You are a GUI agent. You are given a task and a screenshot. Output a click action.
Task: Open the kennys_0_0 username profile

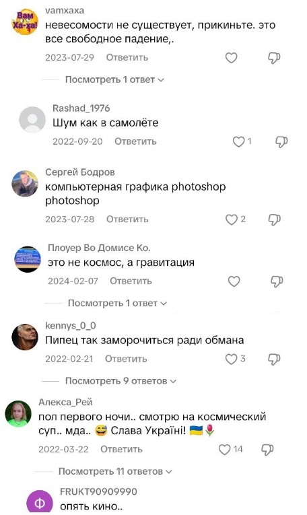tap(71, 325)
